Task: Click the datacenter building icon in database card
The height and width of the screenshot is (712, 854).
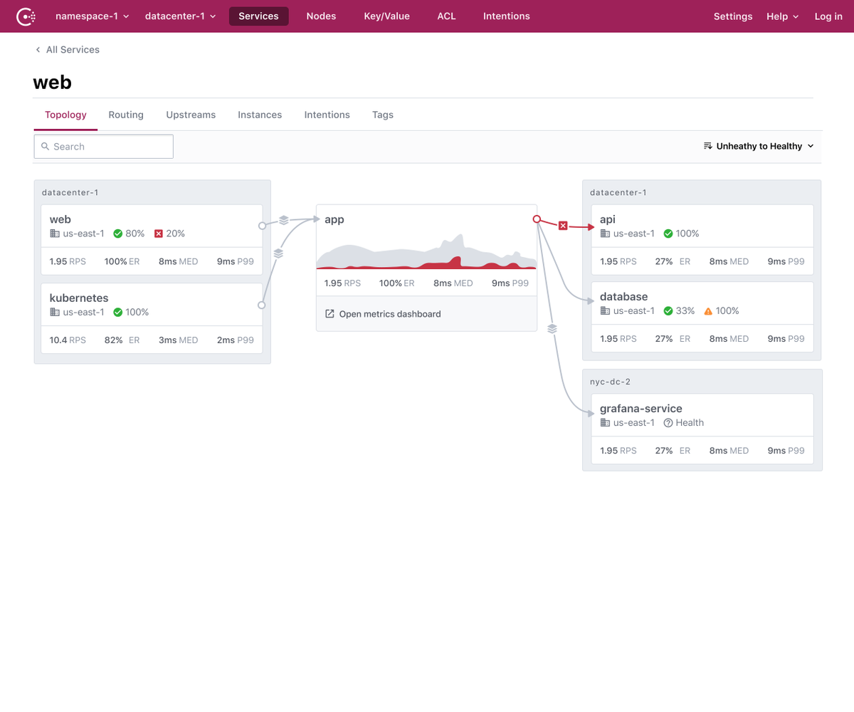Action: (x=605, y=311)
